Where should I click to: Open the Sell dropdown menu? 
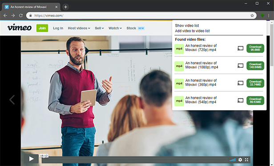[x=99, y=28]
